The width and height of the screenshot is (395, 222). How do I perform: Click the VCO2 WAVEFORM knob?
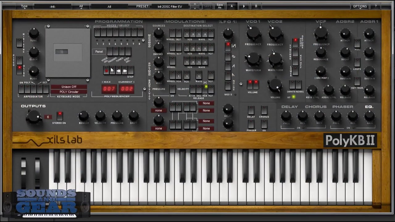275,59
